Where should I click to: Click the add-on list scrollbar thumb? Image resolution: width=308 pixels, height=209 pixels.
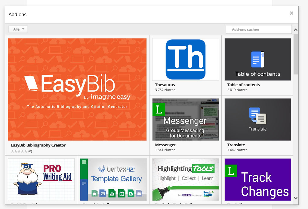296,54
